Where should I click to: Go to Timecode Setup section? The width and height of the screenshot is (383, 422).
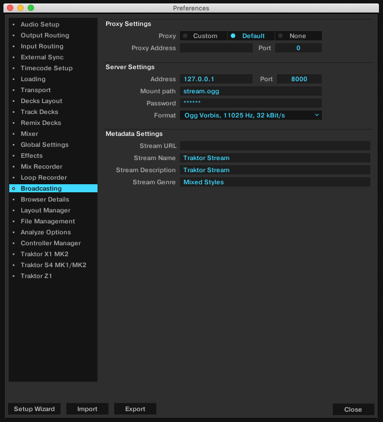(53, 68)
